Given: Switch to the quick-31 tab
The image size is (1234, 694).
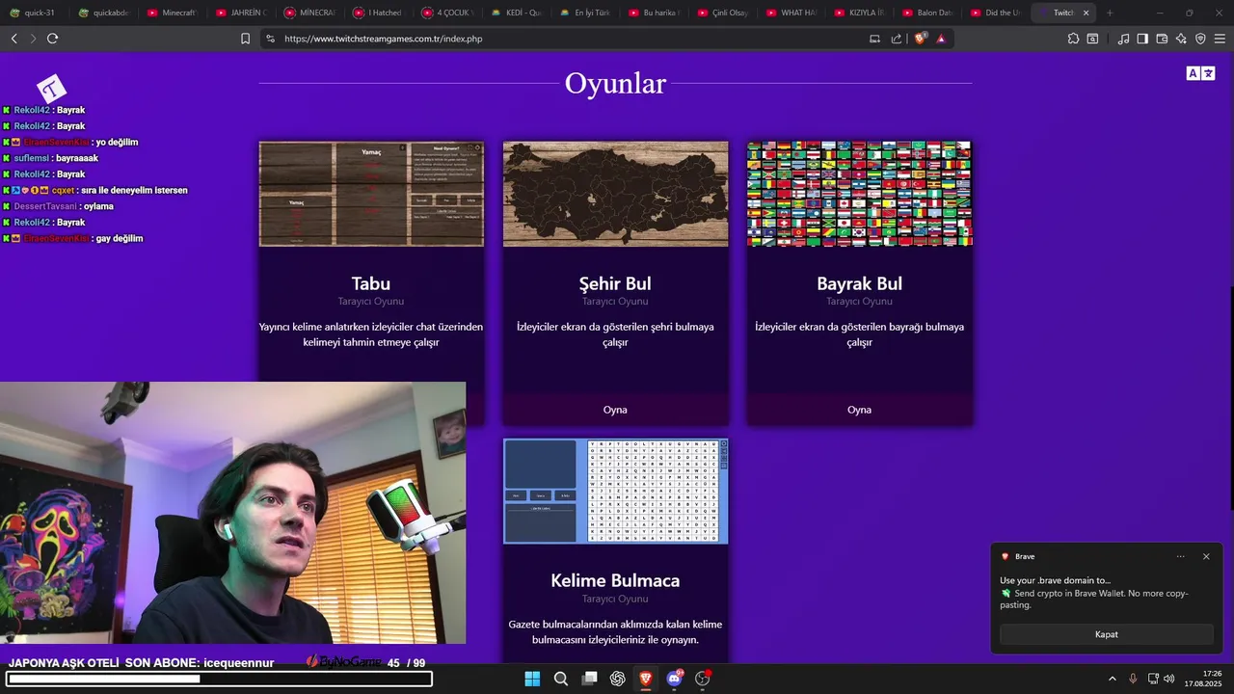Looking at the screenshot, I should [35, 13].
